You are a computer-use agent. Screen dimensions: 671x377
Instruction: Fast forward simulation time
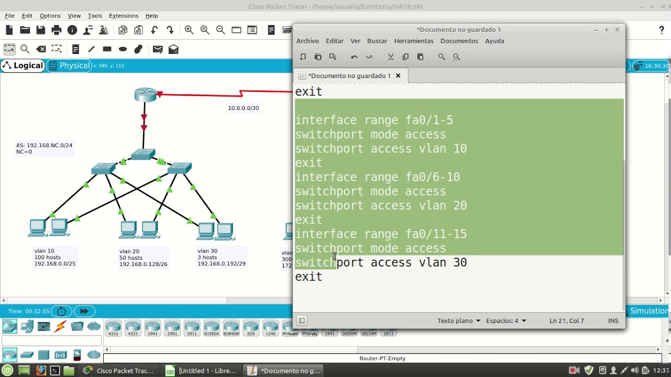pos(84,311)
